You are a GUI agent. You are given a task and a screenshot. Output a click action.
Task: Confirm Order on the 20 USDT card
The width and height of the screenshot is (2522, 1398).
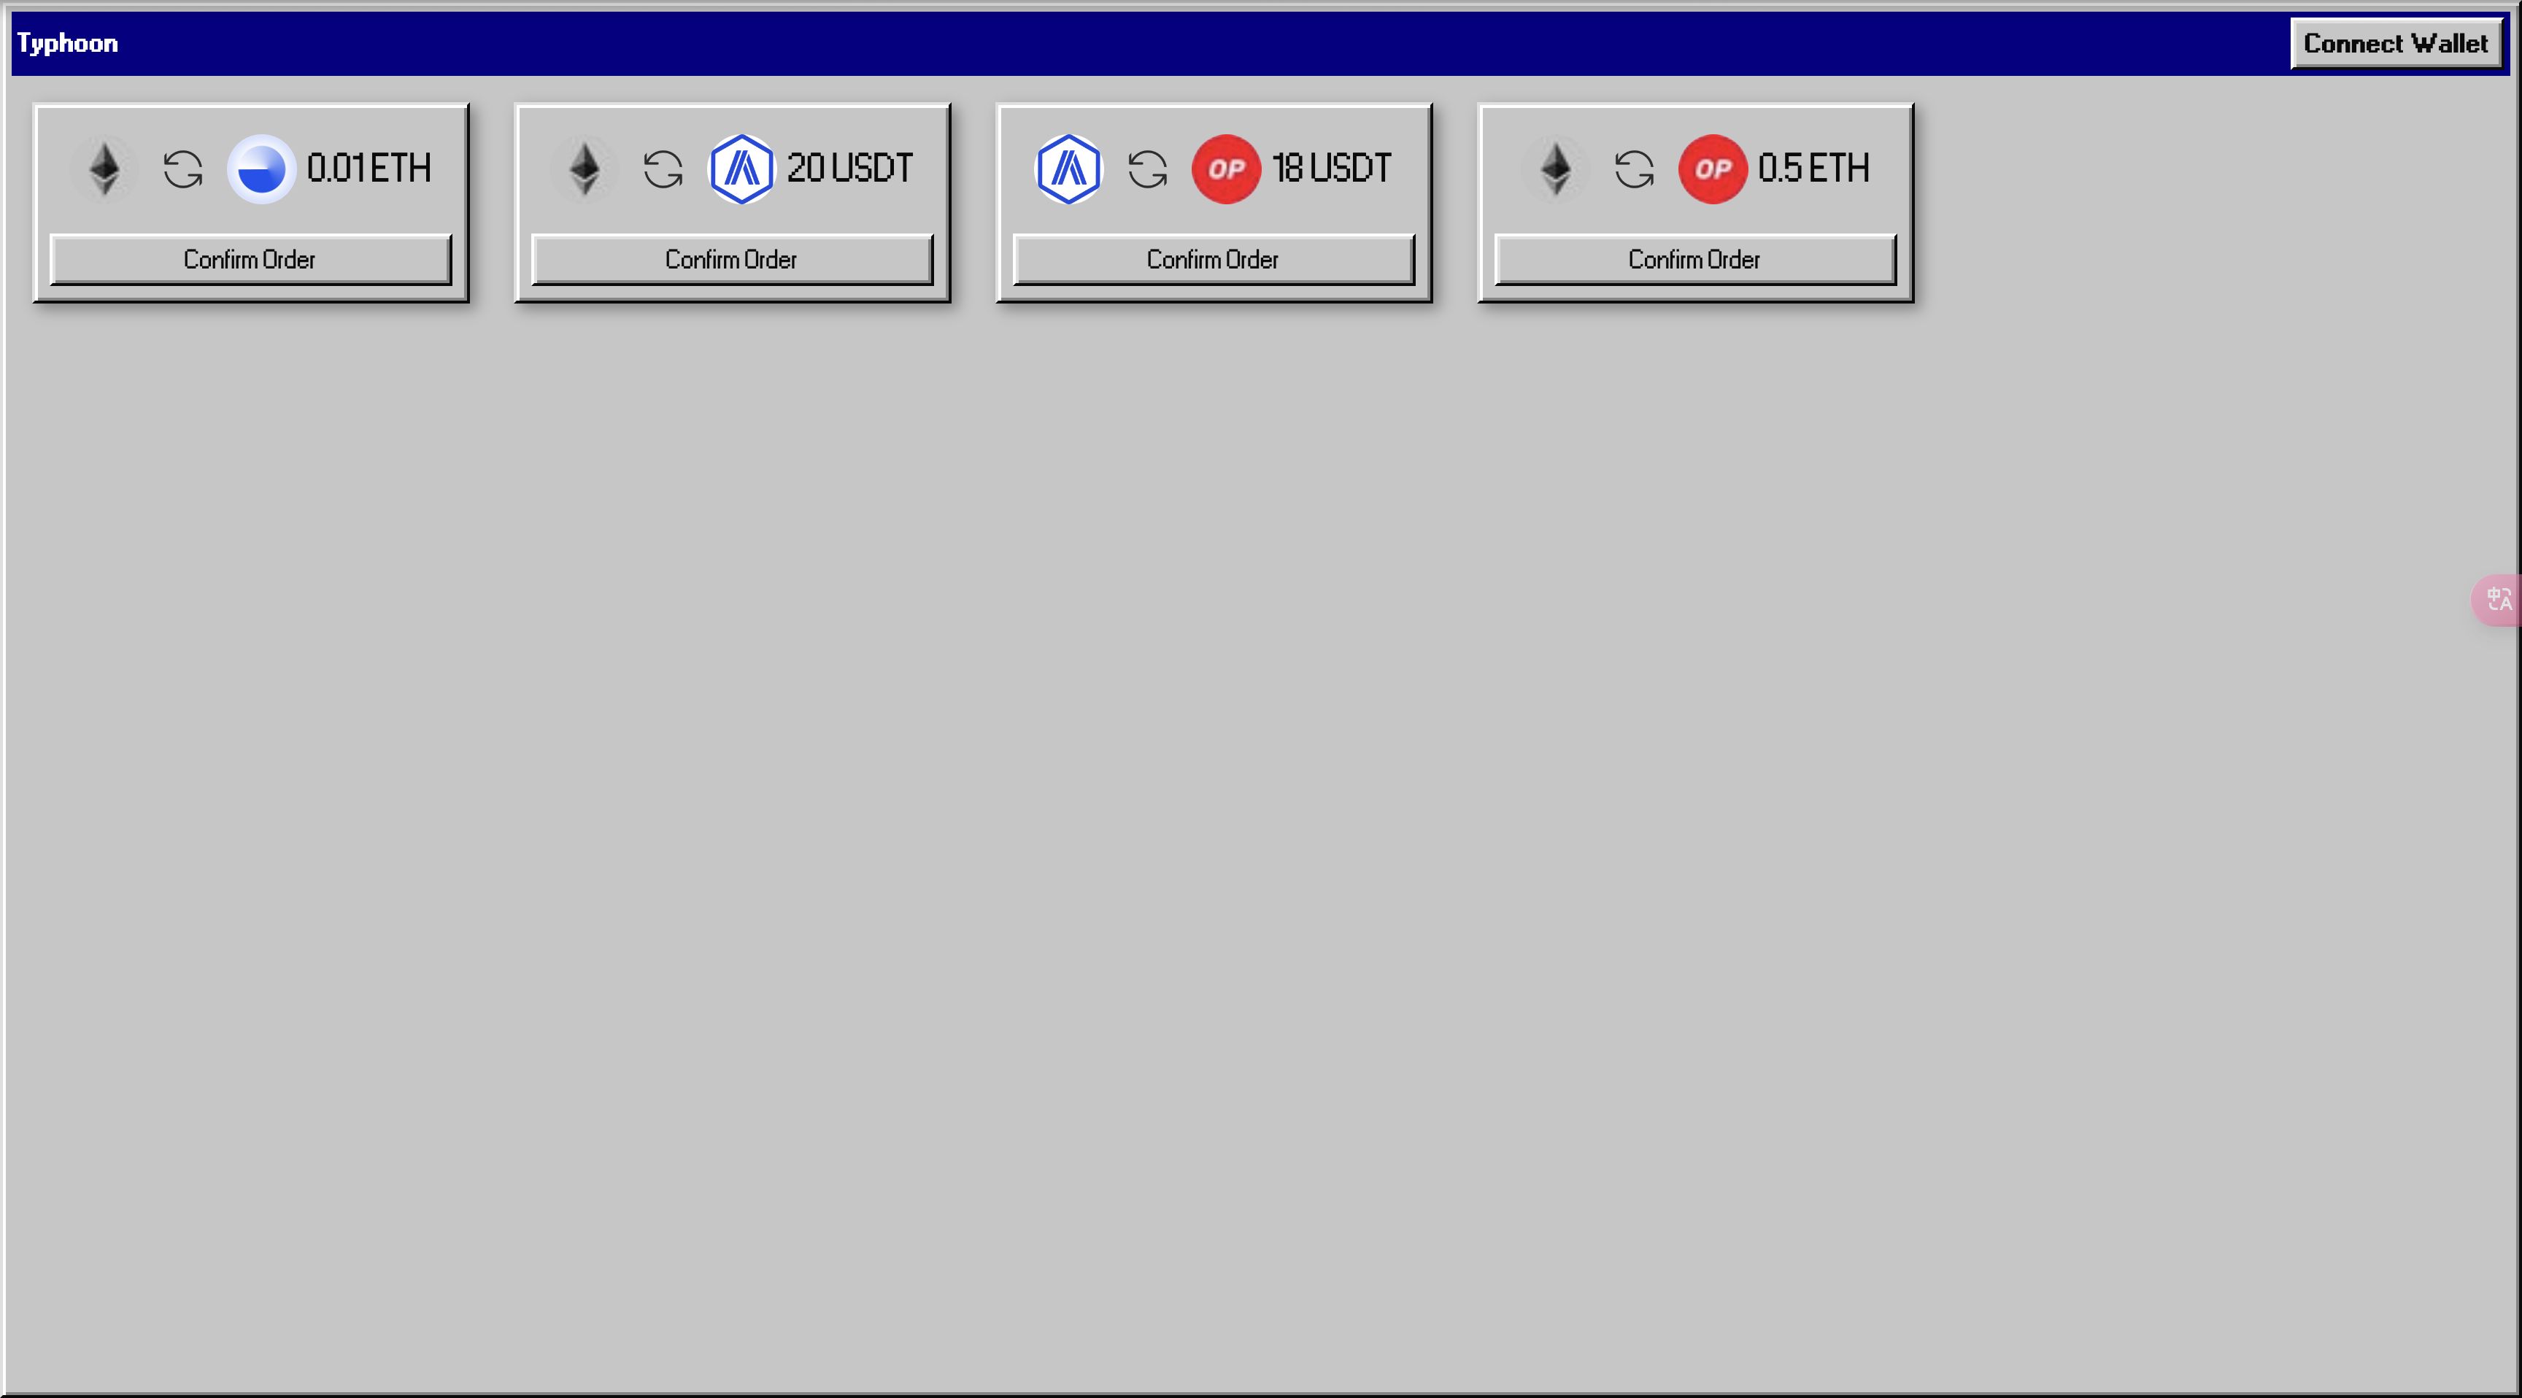tap(732, 258)
